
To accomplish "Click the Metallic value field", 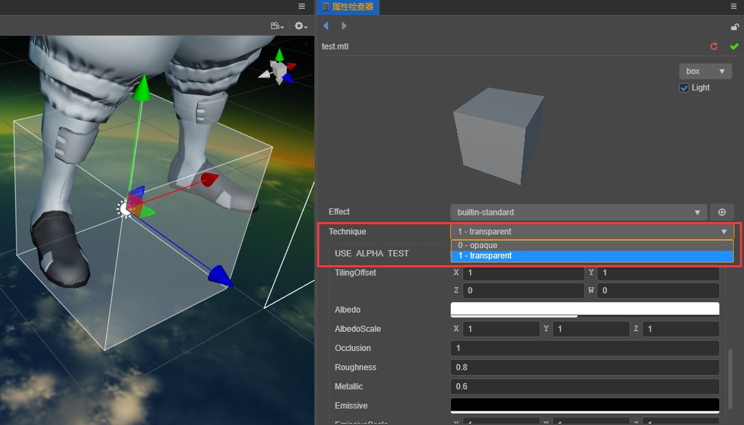I will click(x=584, y=387).
